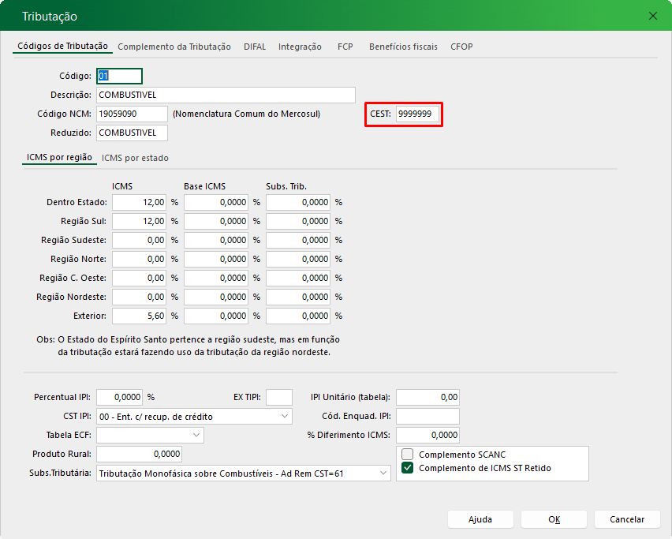Edit the Região Nordeste ICMS percentage
This screenshot has width=672, height=539.
[x=140, y=297]
